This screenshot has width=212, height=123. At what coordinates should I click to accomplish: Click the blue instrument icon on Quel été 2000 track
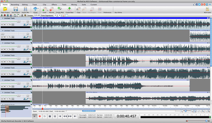(24, 74)
